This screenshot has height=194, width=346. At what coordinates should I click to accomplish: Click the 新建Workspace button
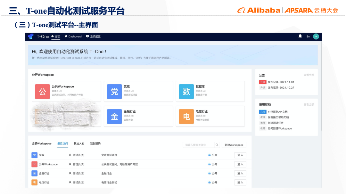point(234,145)
